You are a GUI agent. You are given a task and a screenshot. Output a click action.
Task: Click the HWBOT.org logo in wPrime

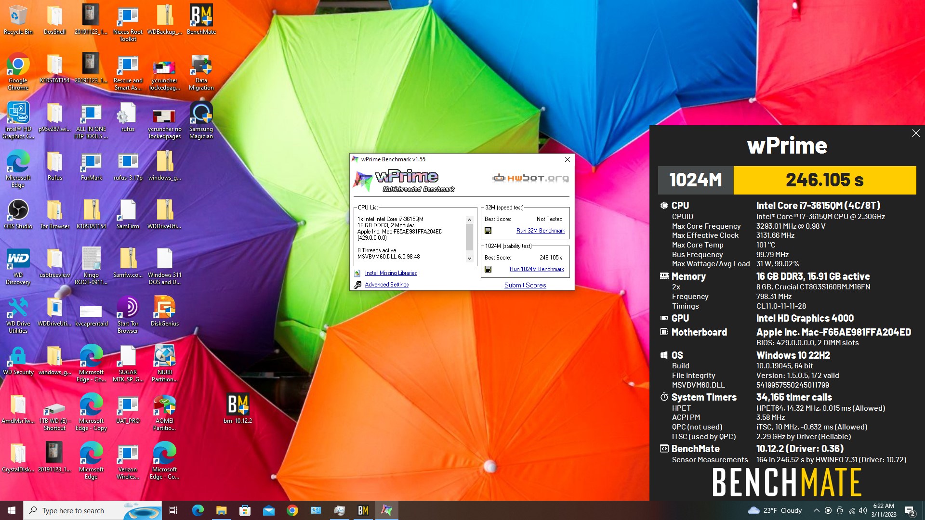click(x=530, y=178)
